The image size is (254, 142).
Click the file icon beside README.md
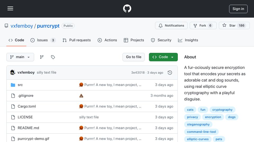pyautogui.click(x=13, y=128)
